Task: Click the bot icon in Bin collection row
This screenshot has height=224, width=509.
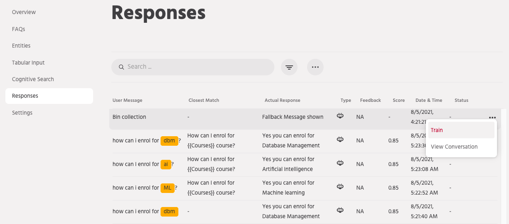Action: tap(340, 116)
